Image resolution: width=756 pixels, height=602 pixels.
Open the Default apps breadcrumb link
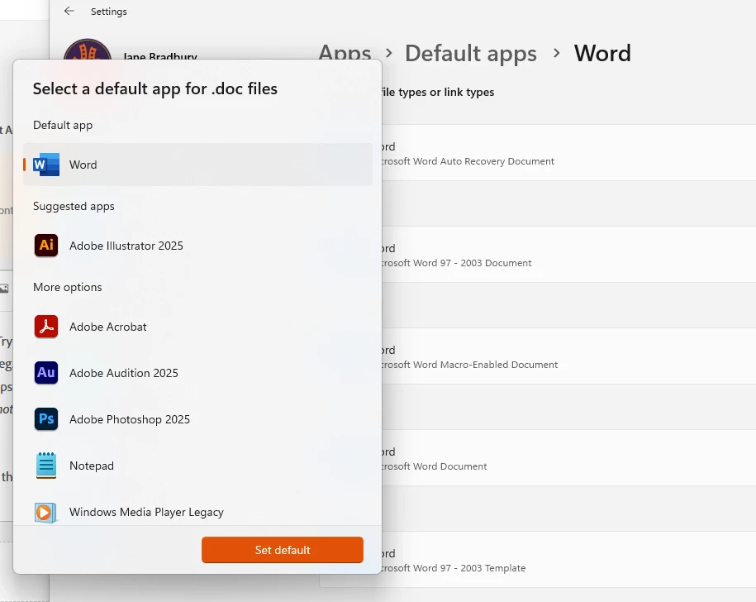pyautogui.click(x=471, y=53)
